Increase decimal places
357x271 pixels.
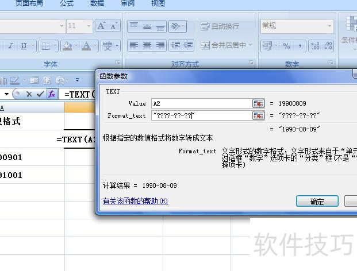(x=315, y=46)
